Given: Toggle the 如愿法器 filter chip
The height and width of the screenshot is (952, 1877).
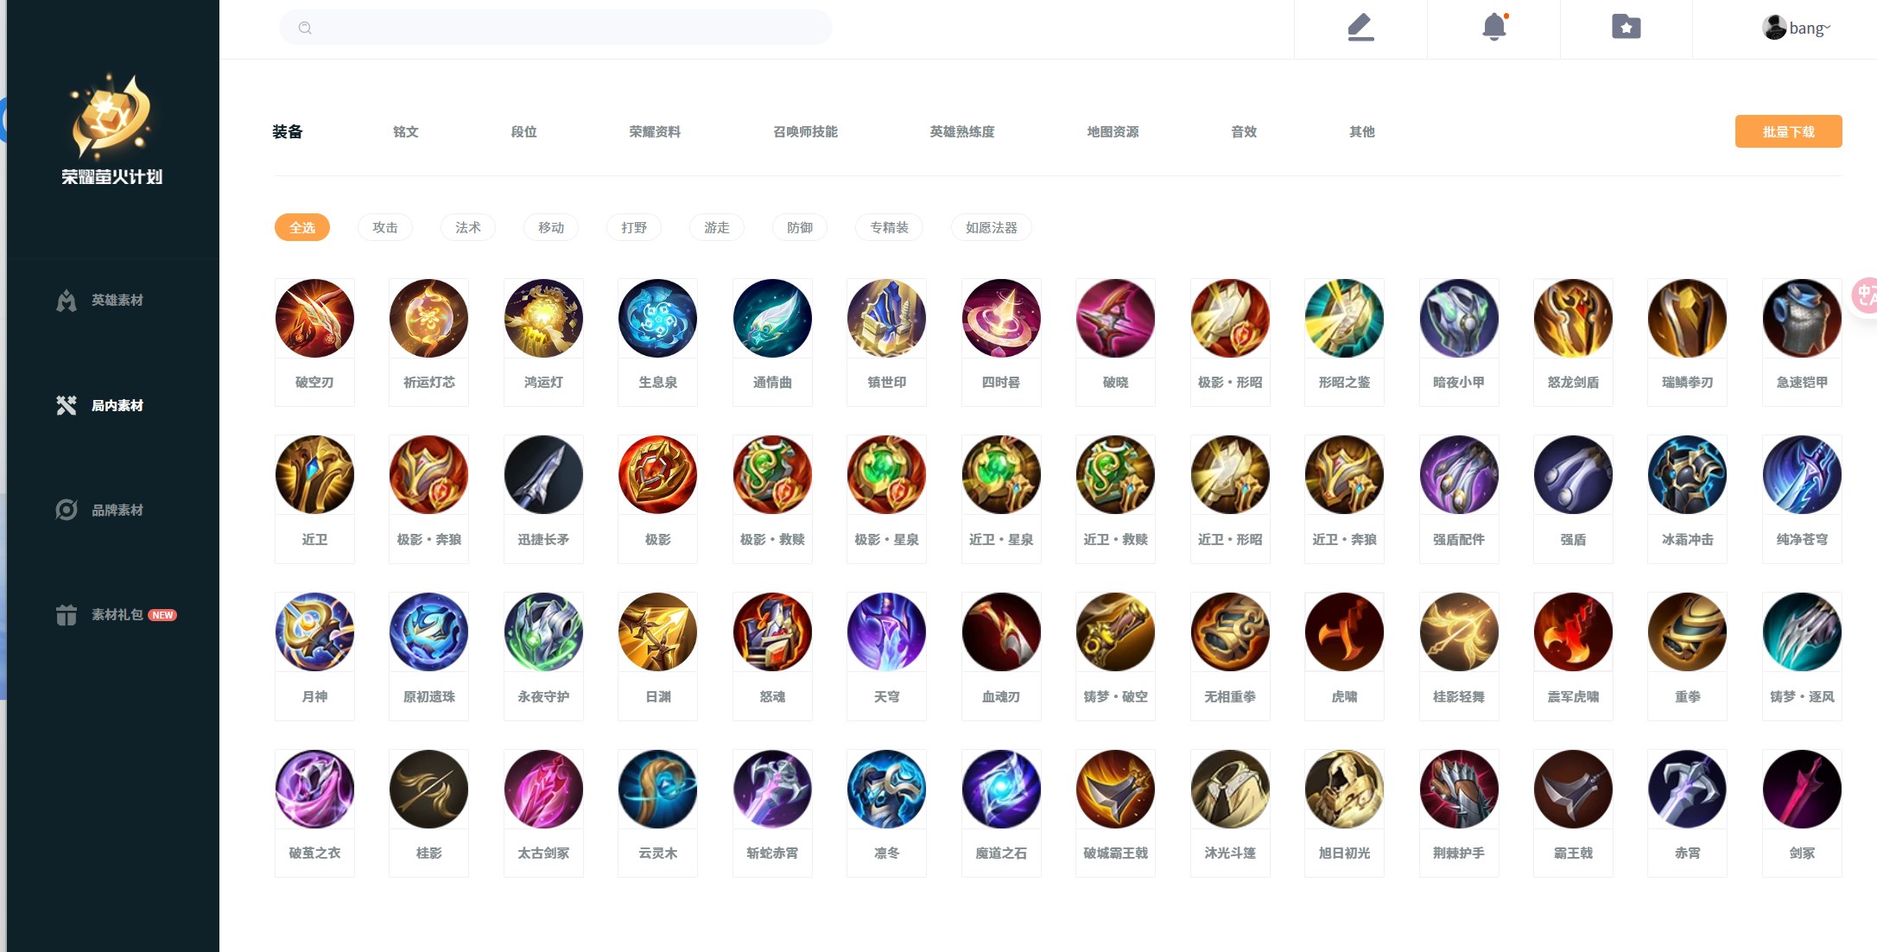Looking at the screenshot, I should (992, 227).
